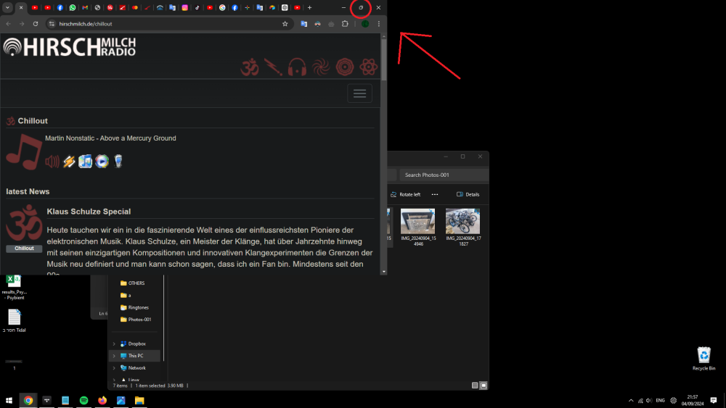Click the red speaker icon under track title
Screen dimensions: 726x408
(52, 162)
